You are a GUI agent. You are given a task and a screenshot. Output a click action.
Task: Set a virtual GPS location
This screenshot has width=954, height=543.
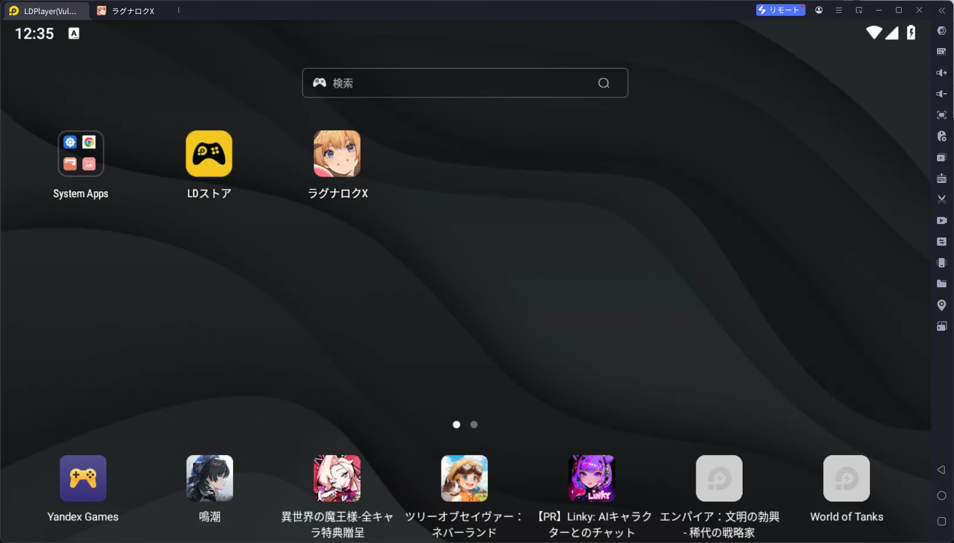942,305
